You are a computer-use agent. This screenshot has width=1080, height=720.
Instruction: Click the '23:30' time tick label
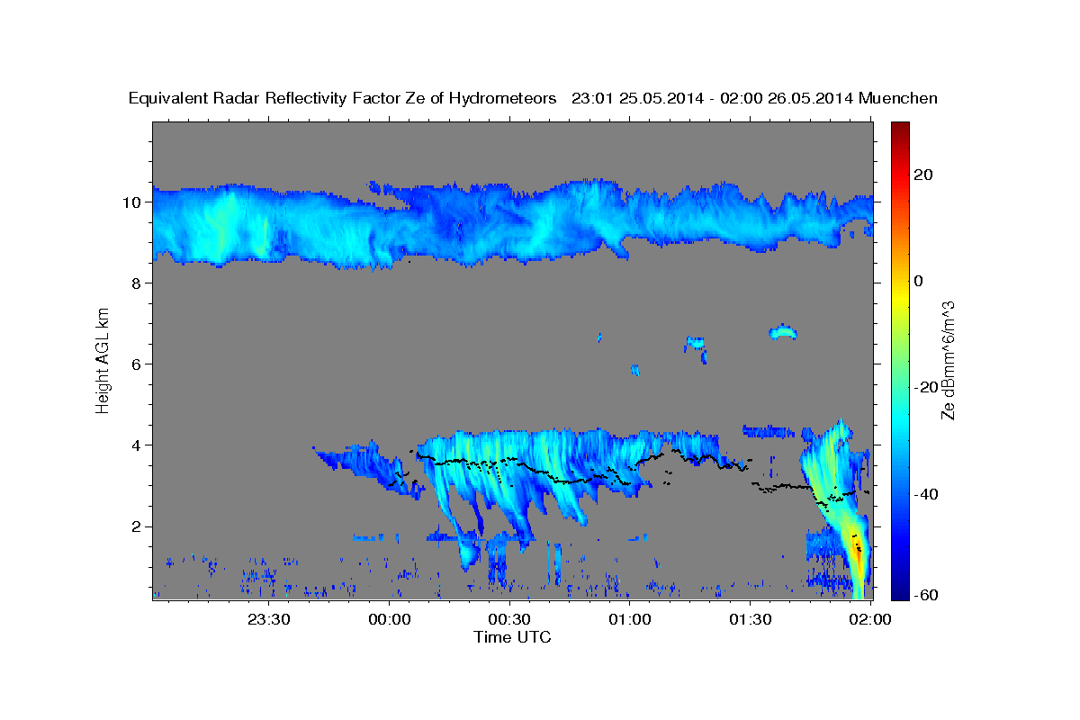click(x=269, y=619)
